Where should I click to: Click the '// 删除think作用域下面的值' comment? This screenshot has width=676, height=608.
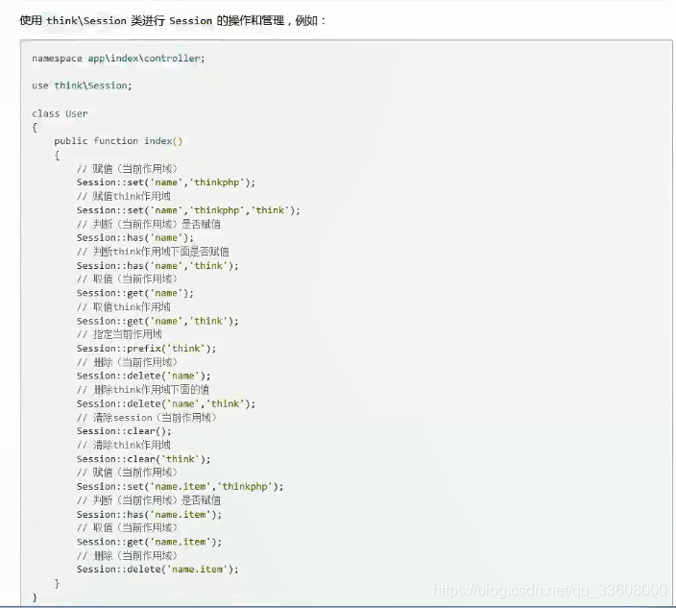click(143, 390)
